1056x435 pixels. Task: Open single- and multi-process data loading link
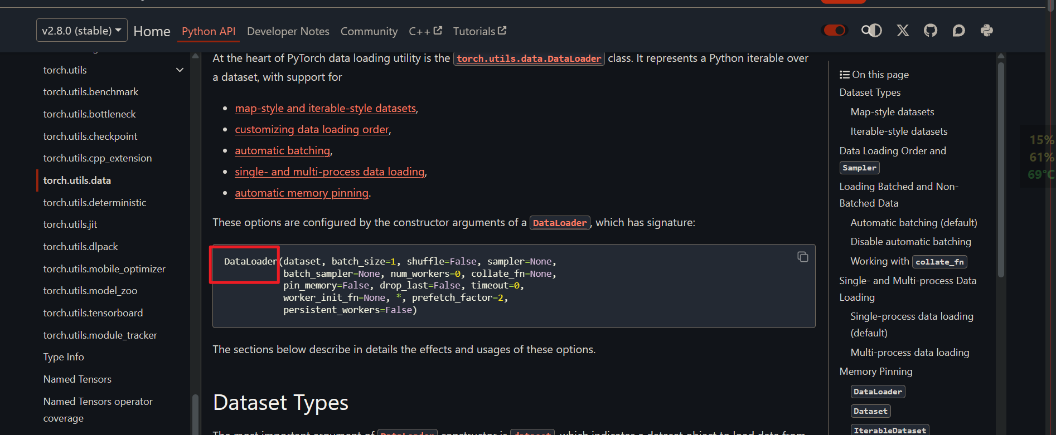[330, 172]
